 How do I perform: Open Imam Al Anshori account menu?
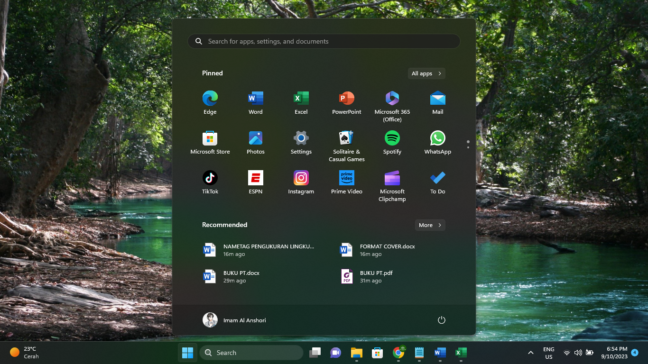[x=235, y=320]
